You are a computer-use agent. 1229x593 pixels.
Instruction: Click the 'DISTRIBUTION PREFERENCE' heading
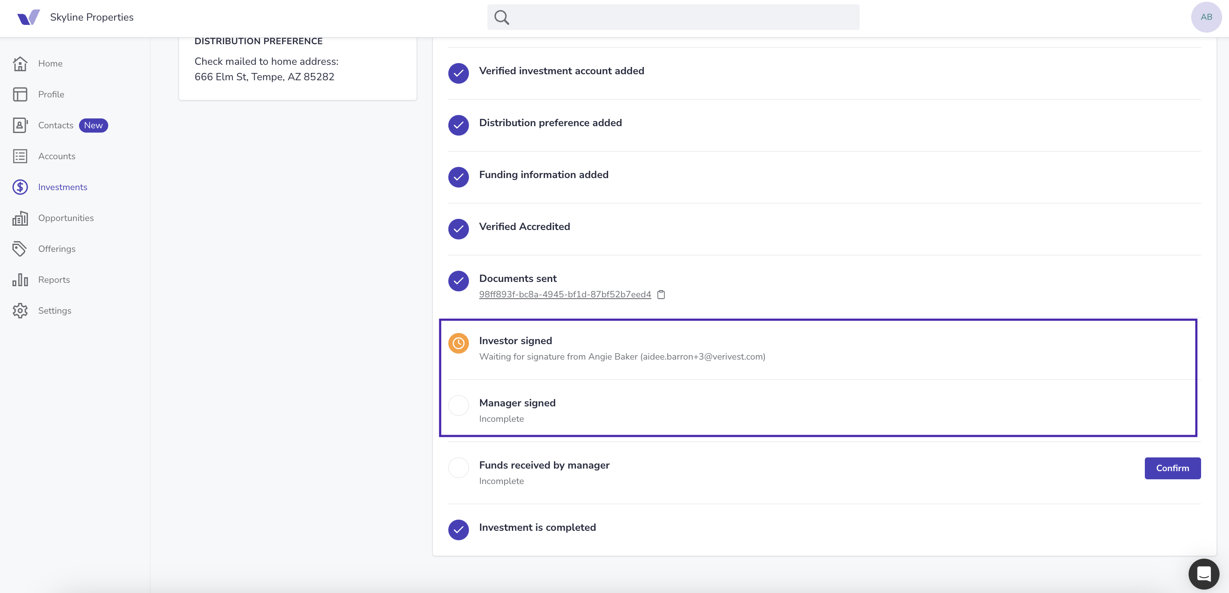[x=259, y=42]
